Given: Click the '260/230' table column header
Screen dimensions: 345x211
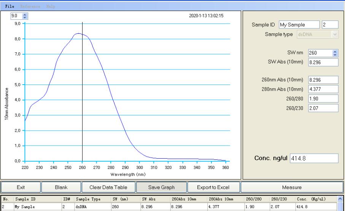Looking at the screenshot, I should pos(282,199).
